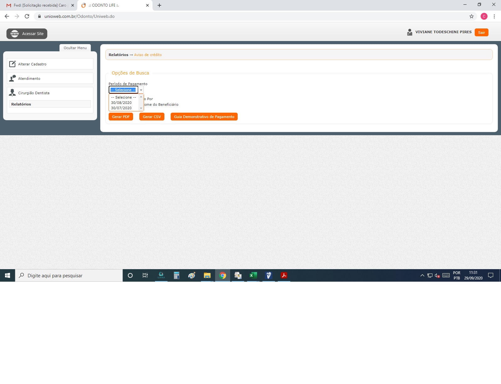Open Adobe Acrobat from the taskbar
The height and width of the screenshot is (384, 501).
284,275
